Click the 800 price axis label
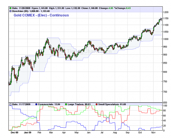Viewport: 171px width, 138px height. [165, 72]
